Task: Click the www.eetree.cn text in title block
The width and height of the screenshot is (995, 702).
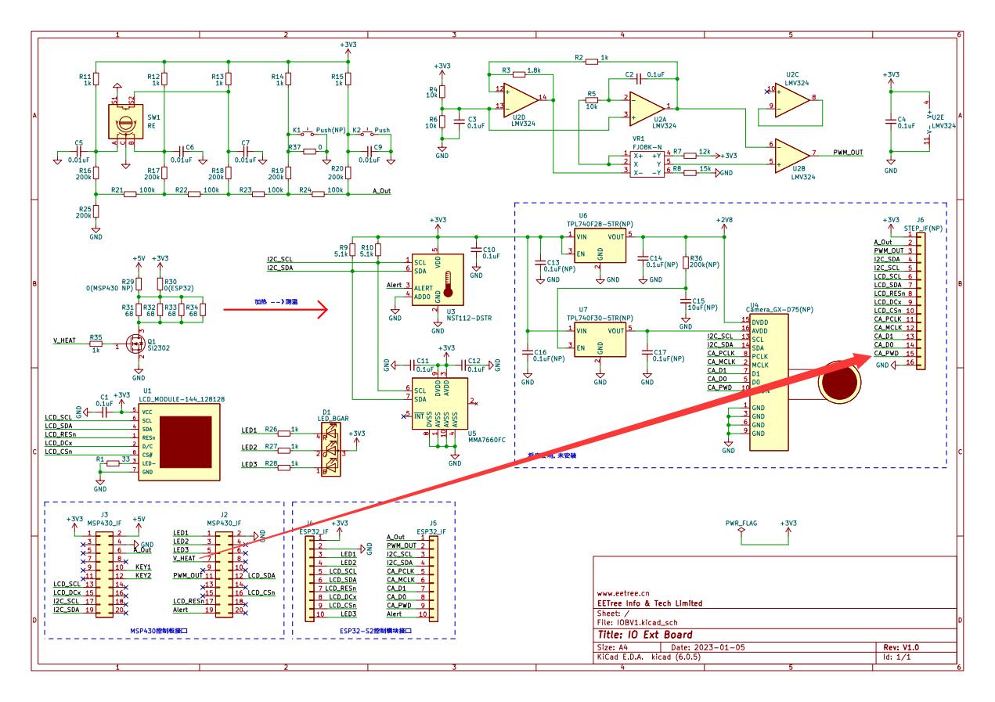Action: (x=624, y=594)
